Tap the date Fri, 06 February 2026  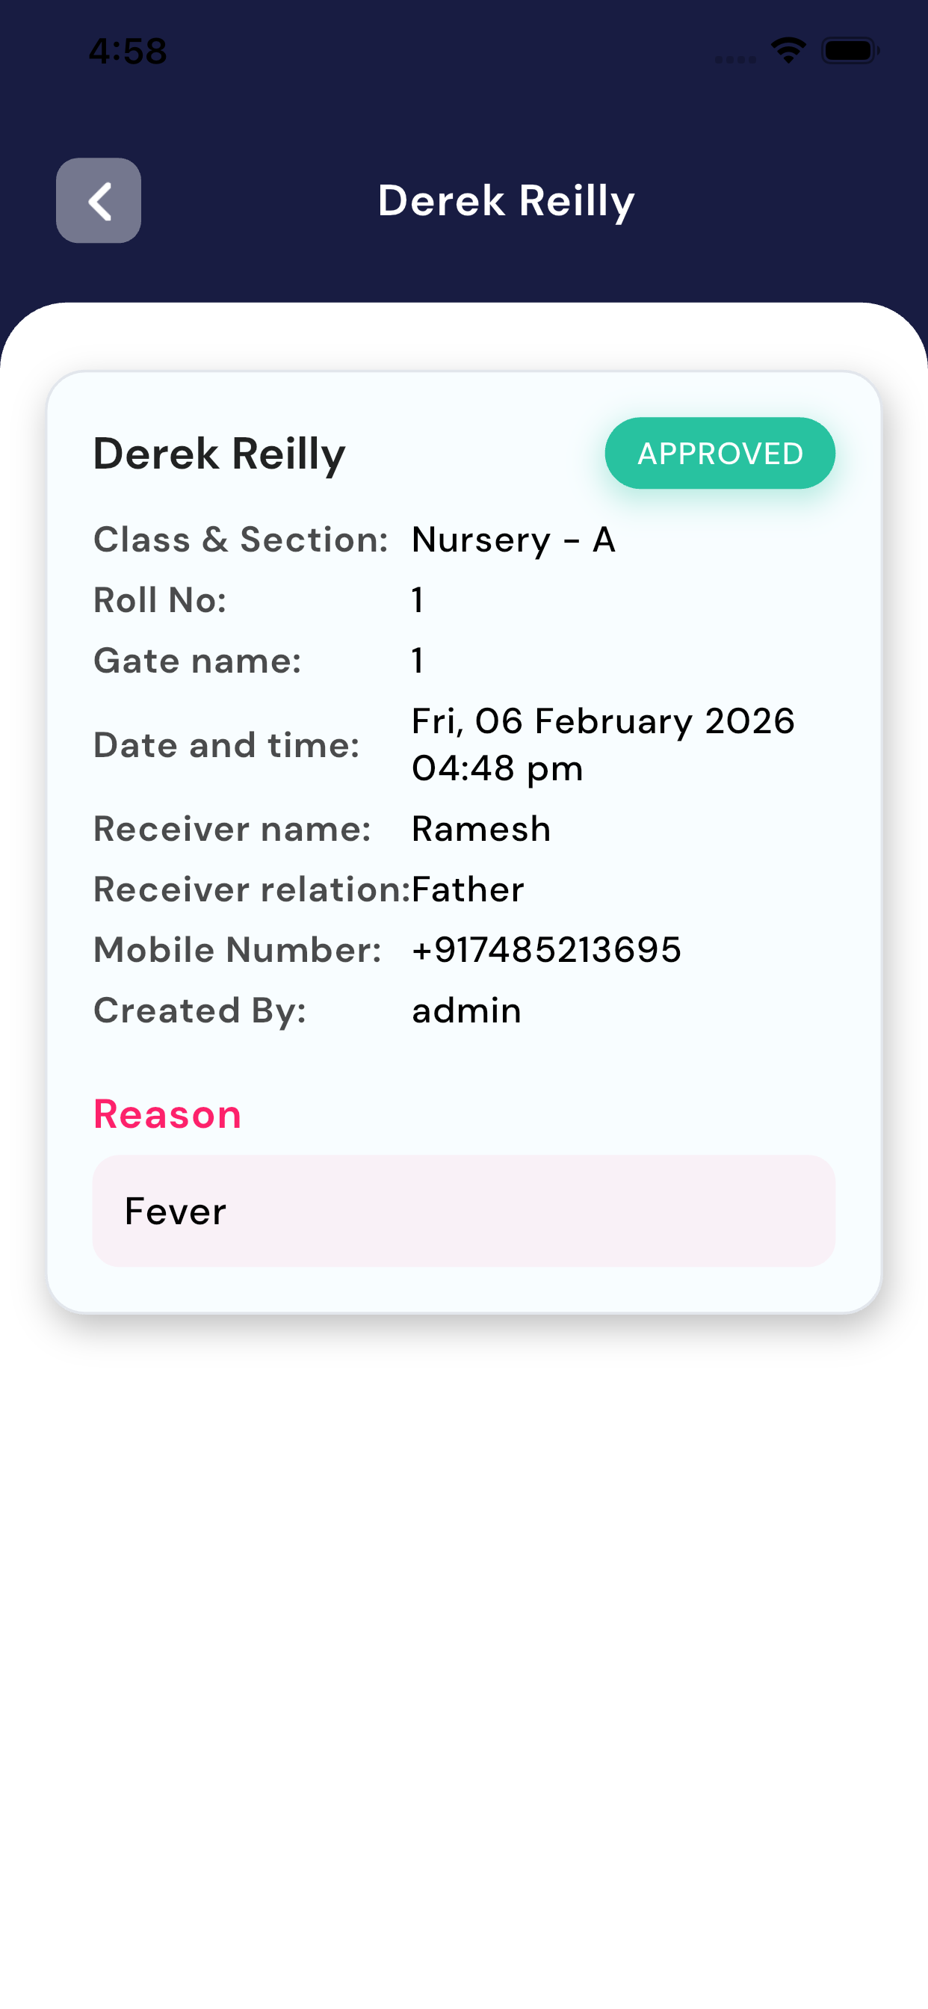pyautogui.click(x=603, y=721)
